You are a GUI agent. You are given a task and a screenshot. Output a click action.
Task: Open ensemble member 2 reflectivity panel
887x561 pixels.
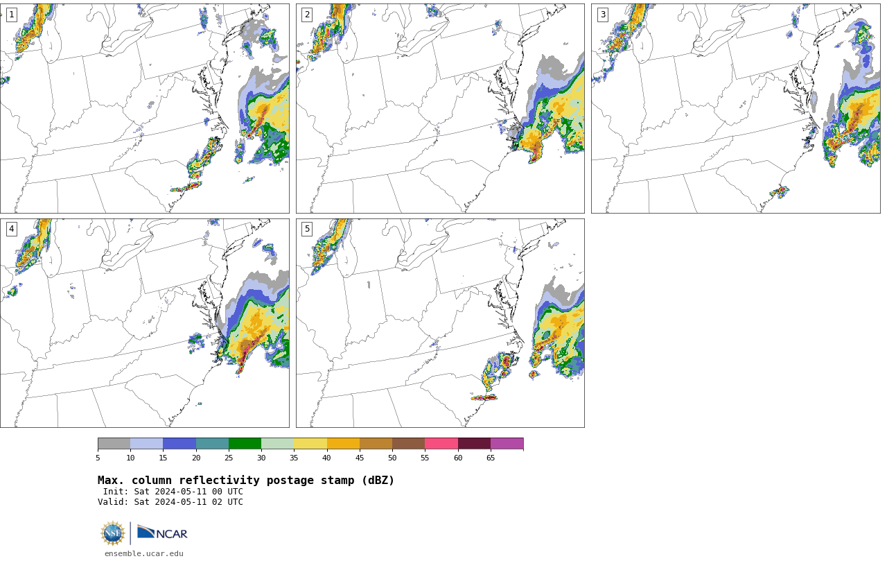(440, 108)
